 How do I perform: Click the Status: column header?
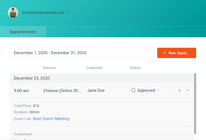[x=135, y=68]
